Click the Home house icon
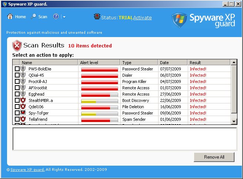 (x=10, y=17)
